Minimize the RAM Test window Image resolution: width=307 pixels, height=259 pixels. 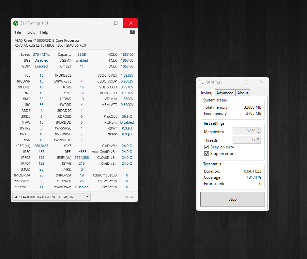(x=232, y=82)
